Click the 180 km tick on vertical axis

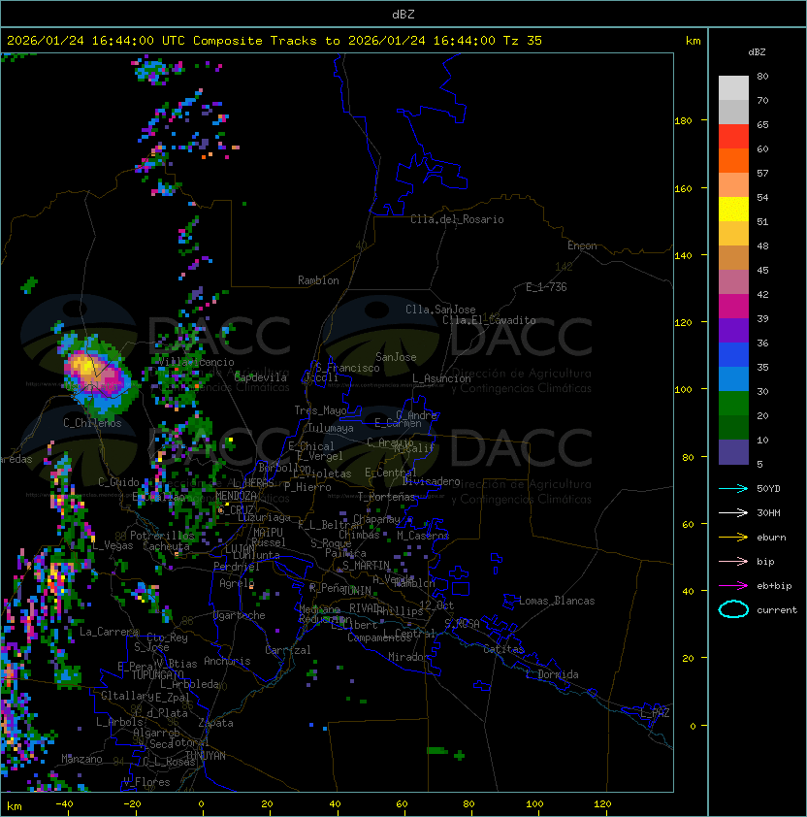683,120
